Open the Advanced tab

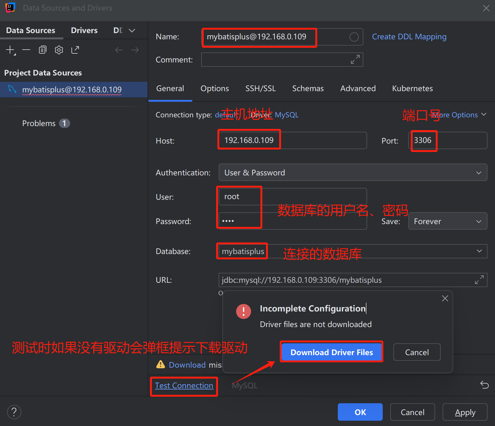point(358,88)
